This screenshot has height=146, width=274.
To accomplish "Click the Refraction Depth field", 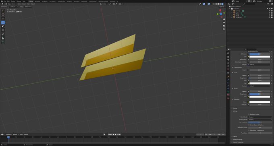I will click(x=260, y=127).
